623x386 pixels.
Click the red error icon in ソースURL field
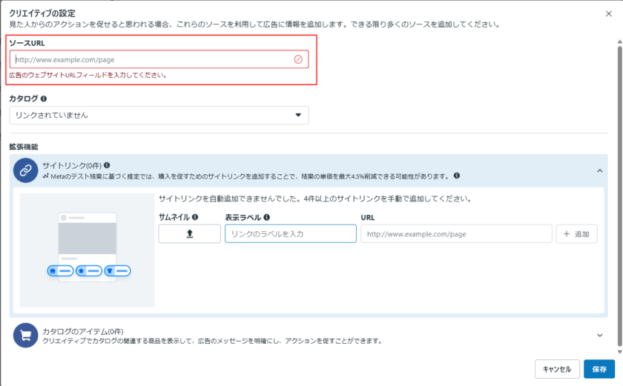[x=298, y=59]
